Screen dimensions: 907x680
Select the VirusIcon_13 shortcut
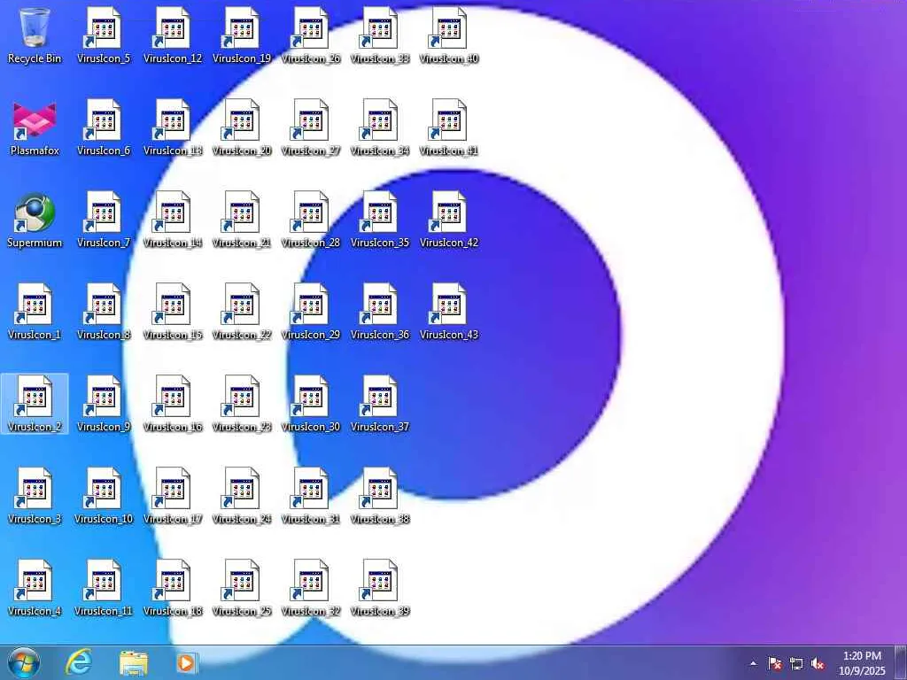coord(173,127)
